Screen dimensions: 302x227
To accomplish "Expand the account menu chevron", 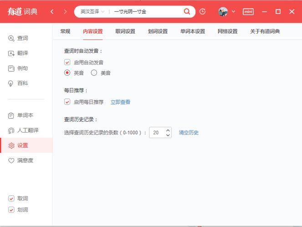I will (233, 11).
